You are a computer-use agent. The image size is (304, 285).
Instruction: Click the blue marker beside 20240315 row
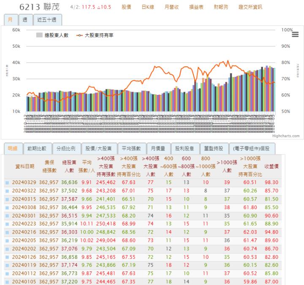click(x=7, y=199)
